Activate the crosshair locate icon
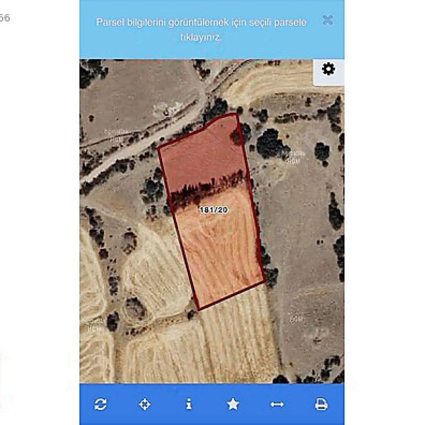Screen dimensions: 425x425 [x=144, y=405]
